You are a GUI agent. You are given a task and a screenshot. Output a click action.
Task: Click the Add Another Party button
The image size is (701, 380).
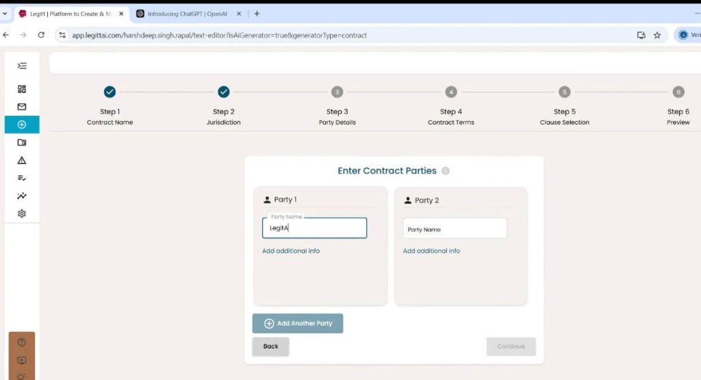tap(298, 323)
